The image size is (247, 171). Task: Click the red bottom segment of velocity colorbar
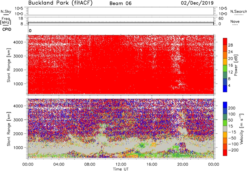point(225,153)
